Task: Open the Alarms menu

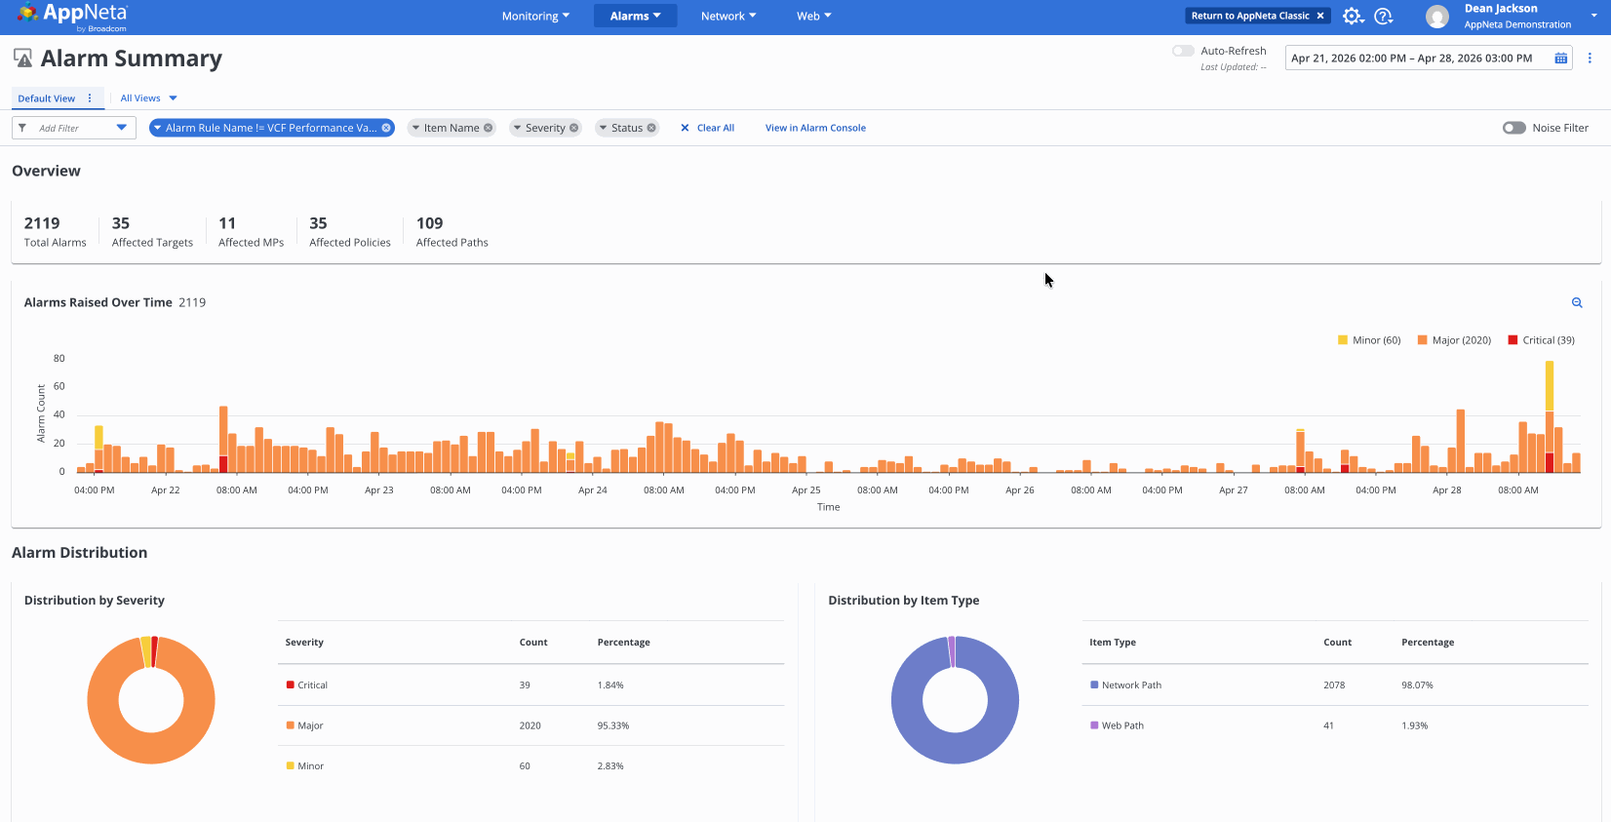Action: click(x=635, y=16)
